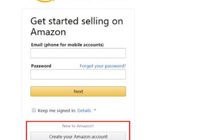Click the New to Amazon? divider text
This screenshot has height=140, width=209.
pos(78,126)
